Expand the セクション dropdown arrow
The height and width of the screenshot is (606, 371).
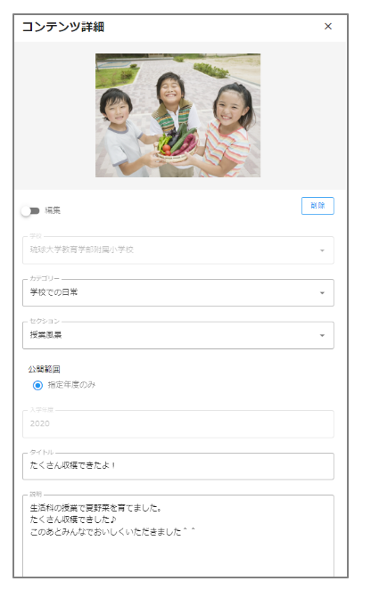pos(322,335)
